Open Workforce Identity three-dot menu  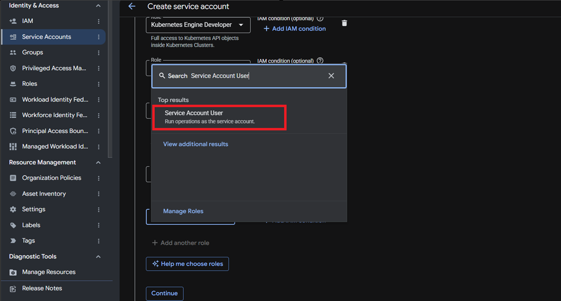[x=99, y=115]
